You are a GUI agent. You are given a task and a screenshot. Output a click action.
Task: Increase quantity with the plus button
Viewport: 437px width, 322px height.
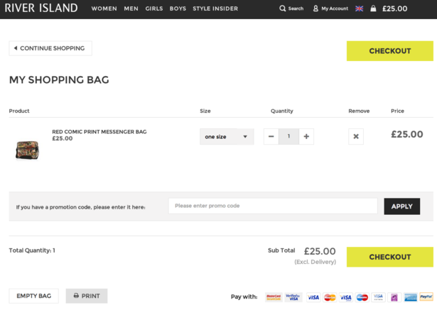pos(306,136)
